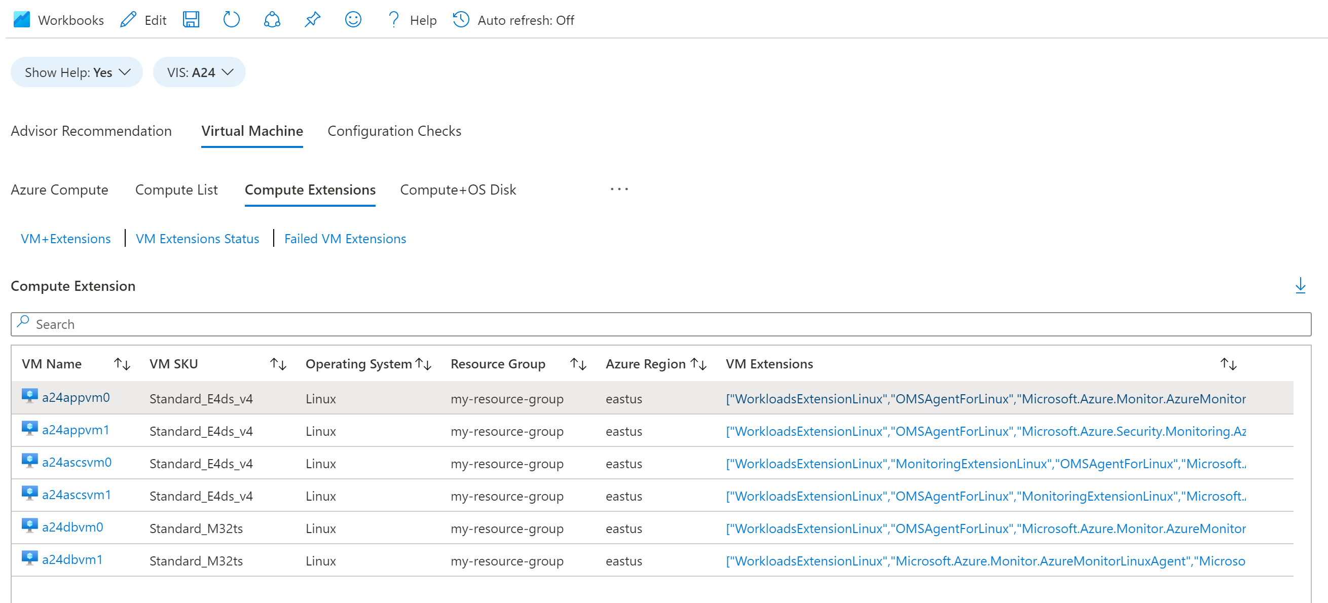The height and width of the screenshot is (603, 1328).
Task: Click the Pin icon in toolbar
Action: pos(312,20)
